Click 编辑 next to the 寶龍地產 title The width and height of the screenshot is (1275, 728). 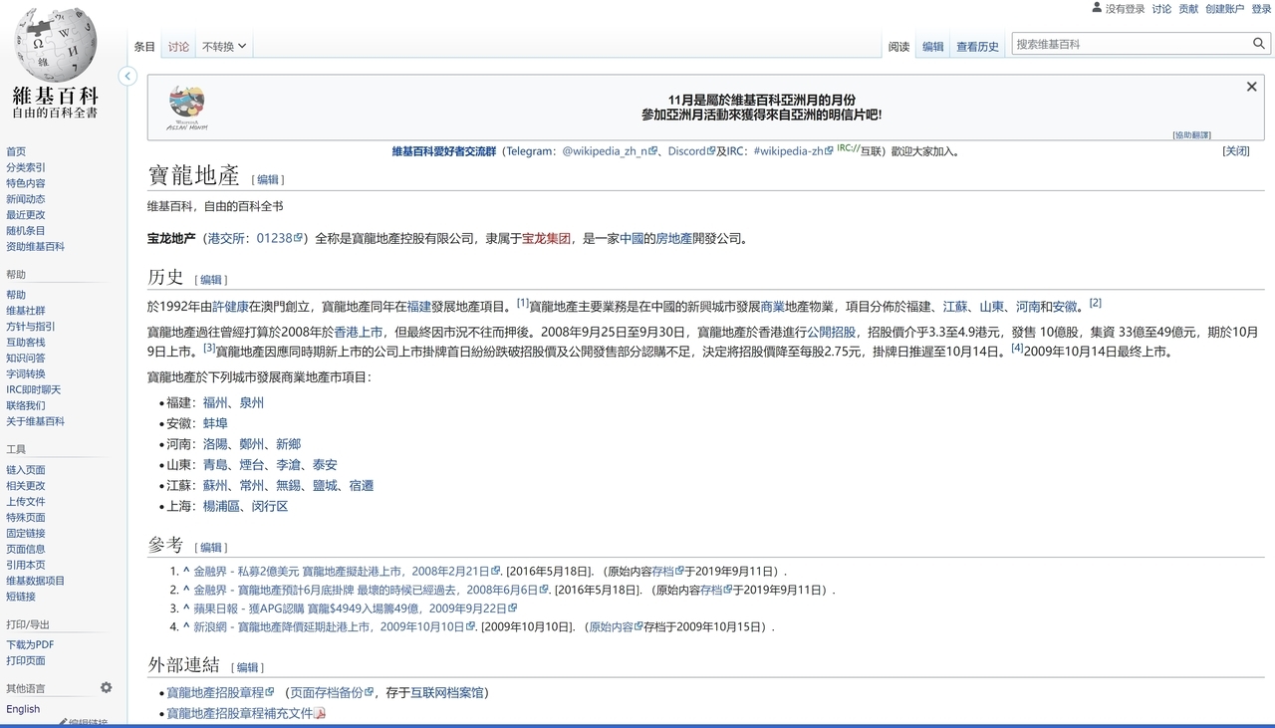click(268, 179)
